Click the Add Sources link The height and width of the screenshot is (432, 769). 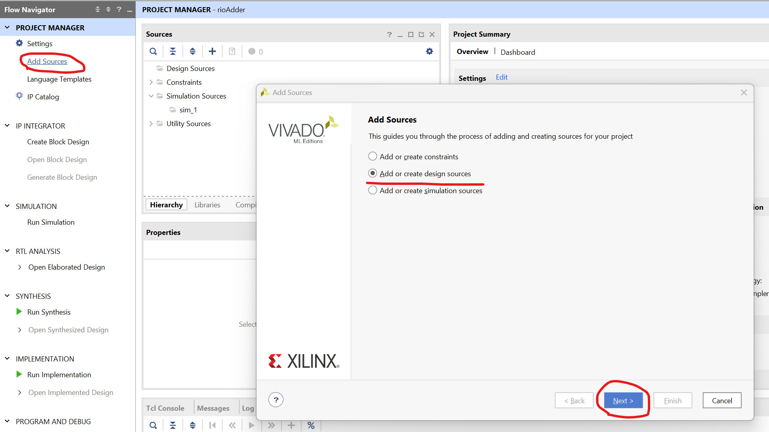click(47, 61)
